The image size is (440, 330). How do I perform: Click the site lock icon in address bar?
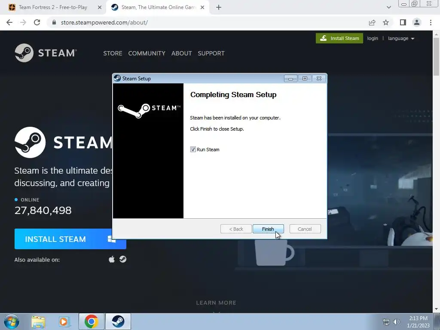click(54, 22)
